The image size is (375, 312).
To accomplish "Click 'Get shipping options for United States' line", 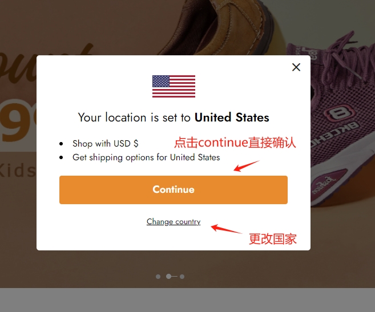I will pos(146,157).
